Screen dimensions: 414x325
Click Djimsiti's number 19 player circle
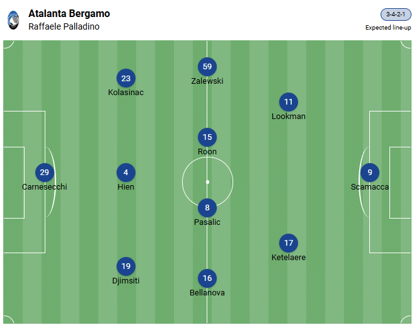(x=126, y=266)
